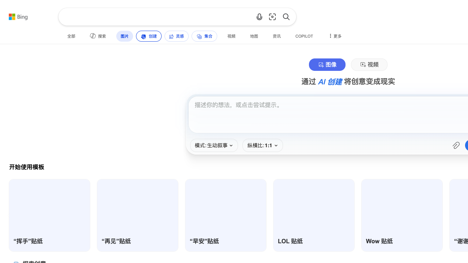Expand the 更多 menu

pyautogui.click(x=335, y=36)
